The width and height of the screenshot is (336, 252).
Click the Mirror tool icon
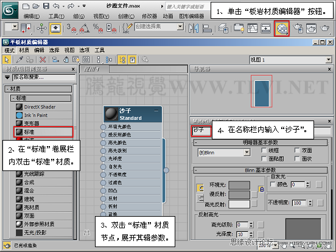pos(194,29)
